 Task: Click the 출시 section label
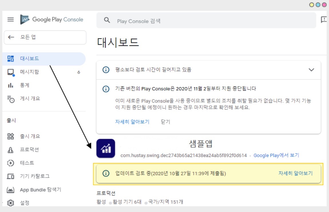click(11, 121)
